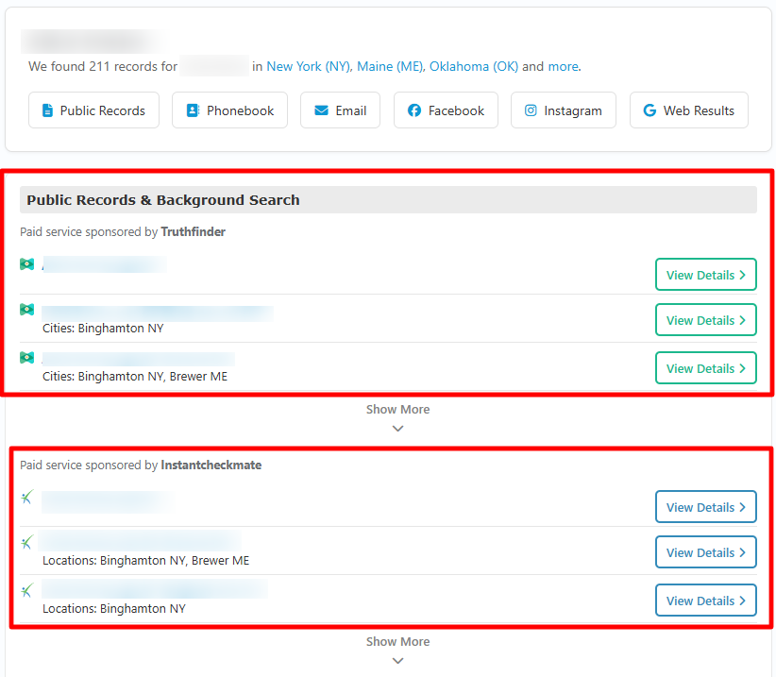Click the Google G icon on Web Results

649,110
